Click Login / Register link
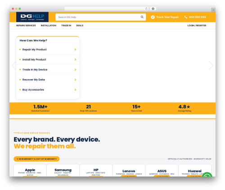The image size is (225, 190). pos(197,26)
